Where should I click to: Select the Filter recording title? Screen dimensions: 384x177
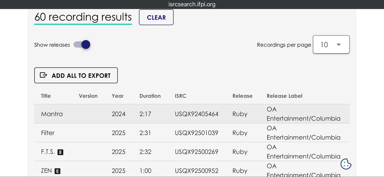pyautogui.click(x=48, y=133)
